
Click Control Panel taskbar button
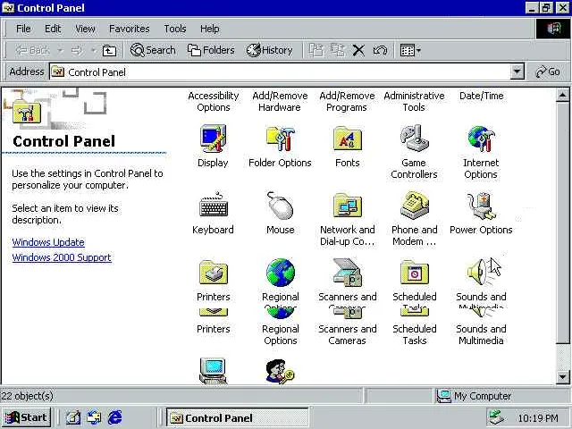[x=238, y=417]
